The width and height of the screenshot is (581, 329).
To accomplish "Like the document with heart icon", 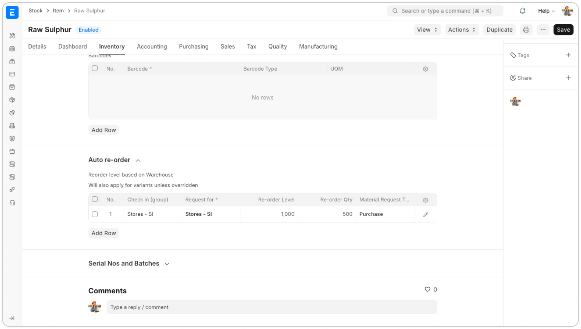I will point(427,289).
